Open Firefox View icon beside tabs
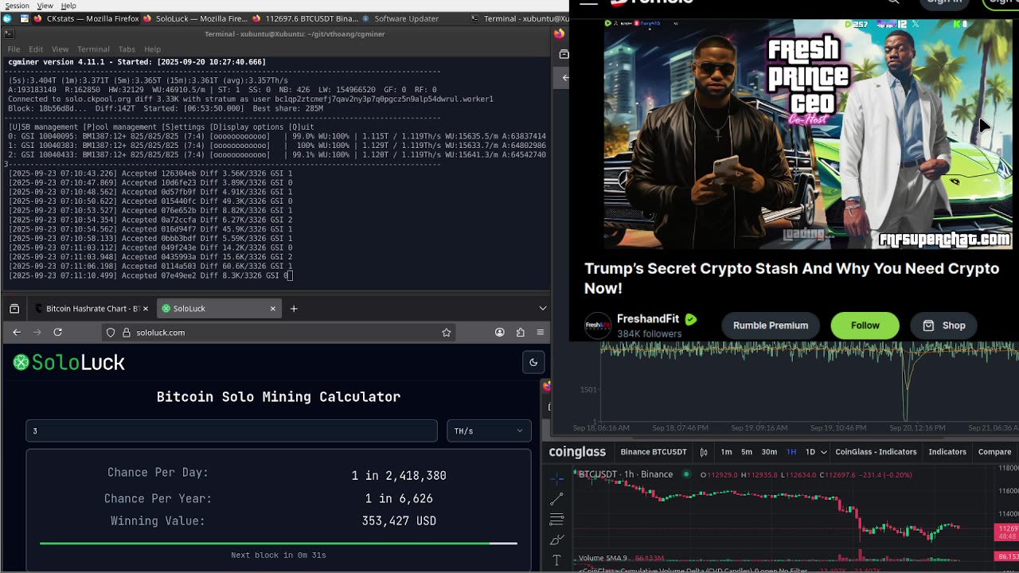 (14, 309)
